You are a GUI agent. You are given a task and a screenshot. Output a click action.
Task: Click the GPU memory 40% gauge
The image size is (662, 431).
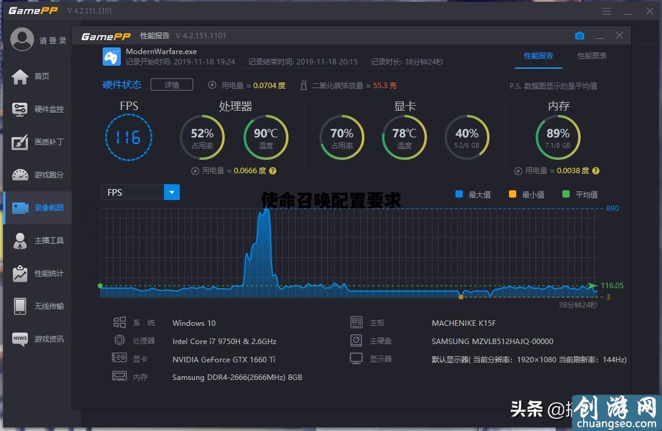(x=467, y=138)
